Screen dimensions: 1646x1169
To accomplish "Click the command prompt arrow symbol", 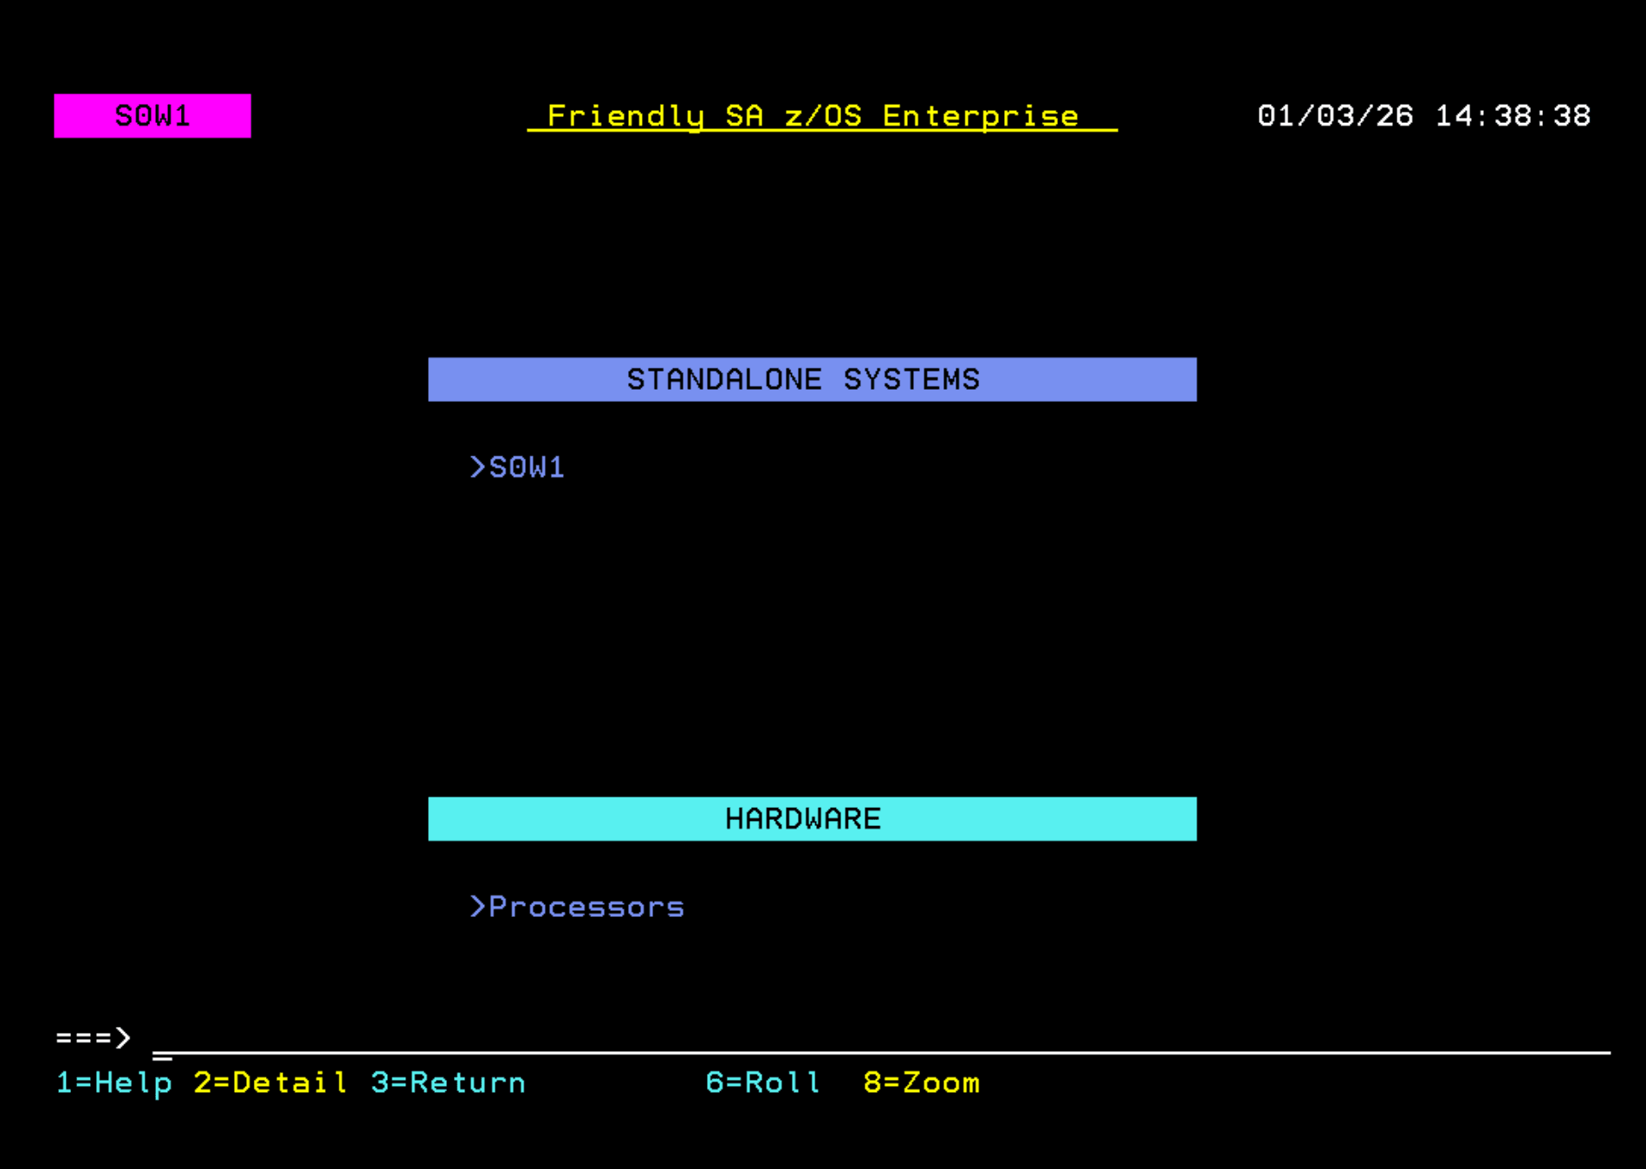I will pyautogui.click(x=94, y=1037).
